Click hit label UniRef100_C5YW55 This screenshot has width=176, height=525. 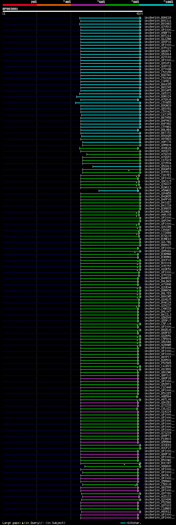coord(158,103)
